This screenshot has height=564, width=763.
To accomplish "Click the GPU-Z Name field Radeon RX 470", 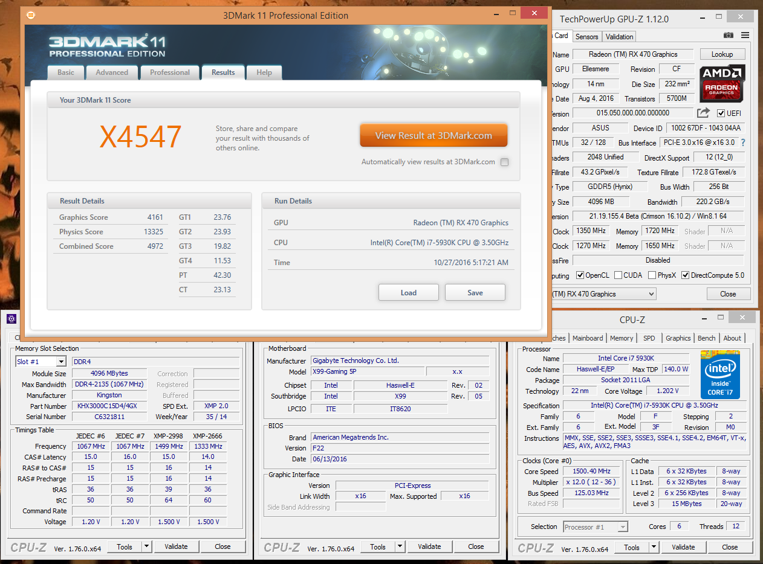I will (x=633, y=54).
